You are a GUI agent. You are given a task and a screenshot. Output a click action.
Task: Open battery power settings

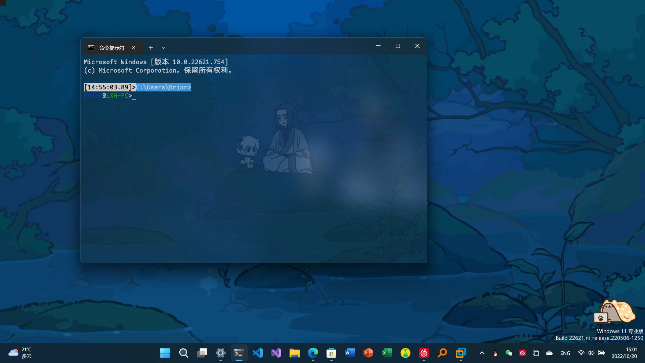click(602, 353)
